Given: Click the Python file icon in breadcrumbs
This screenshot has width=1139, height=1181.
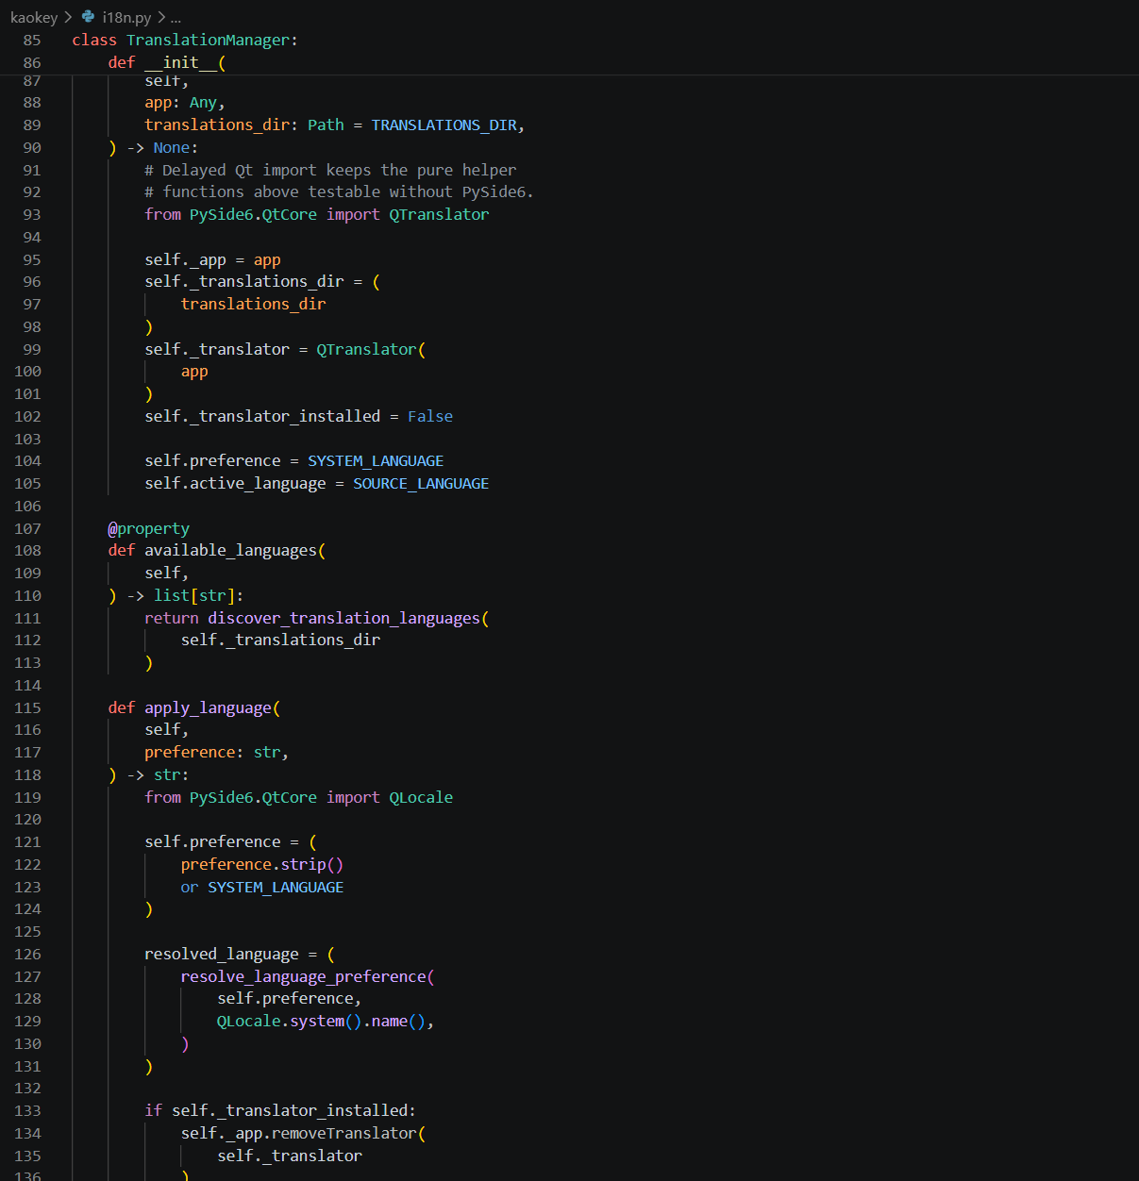Looking at the screenshot, I should (88, 17).
